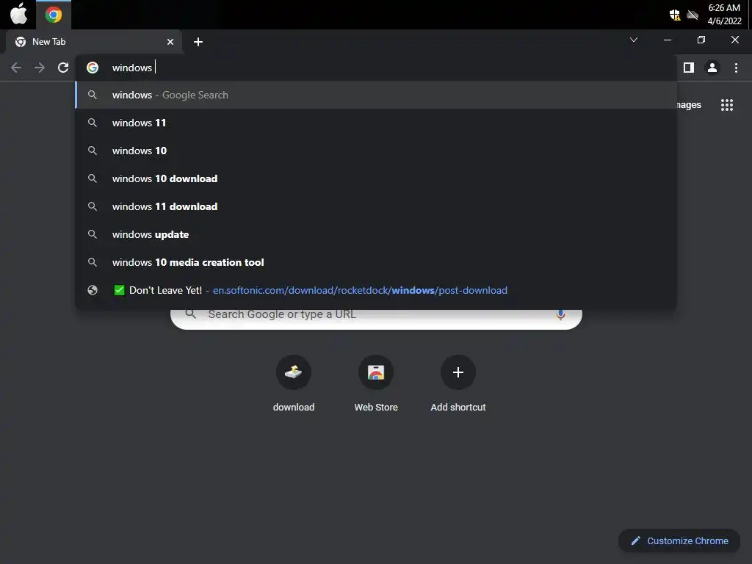Open the download shortcut tile

[x=294, y=383]
